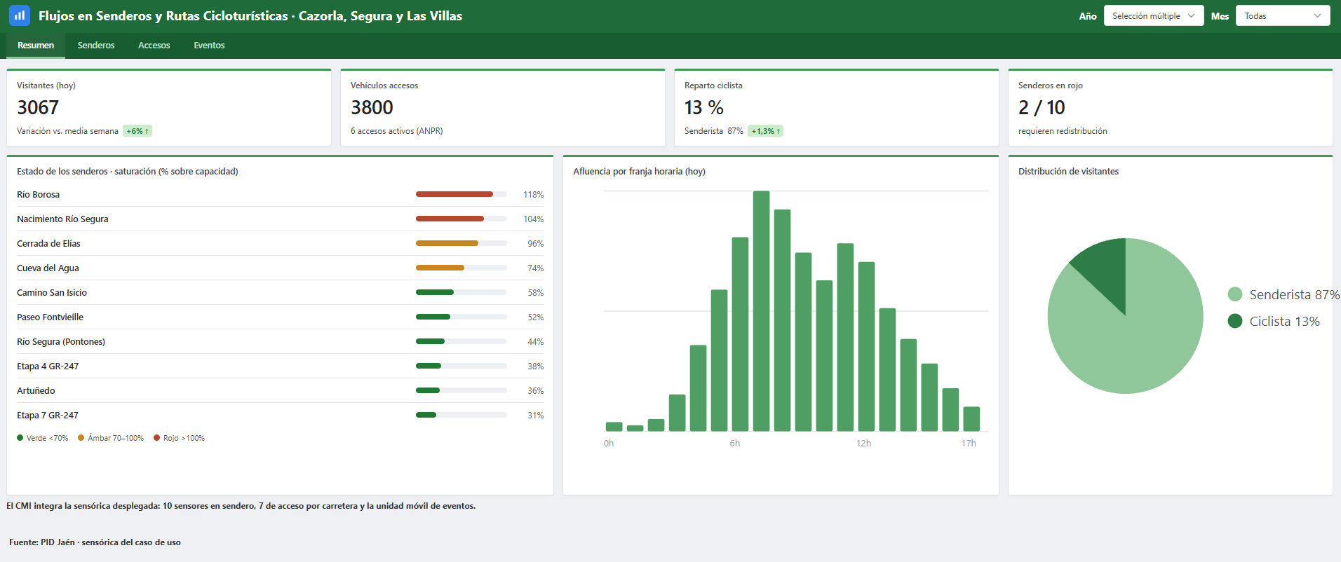1341x562 pixels.
Task: Click the Camino San Isicio 58% value
Action: (x=535, y=293)
